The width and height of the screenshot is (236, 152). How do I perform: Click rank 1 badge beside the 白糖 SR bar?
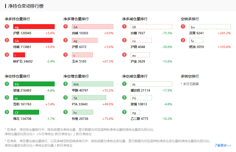click(124, 26)
